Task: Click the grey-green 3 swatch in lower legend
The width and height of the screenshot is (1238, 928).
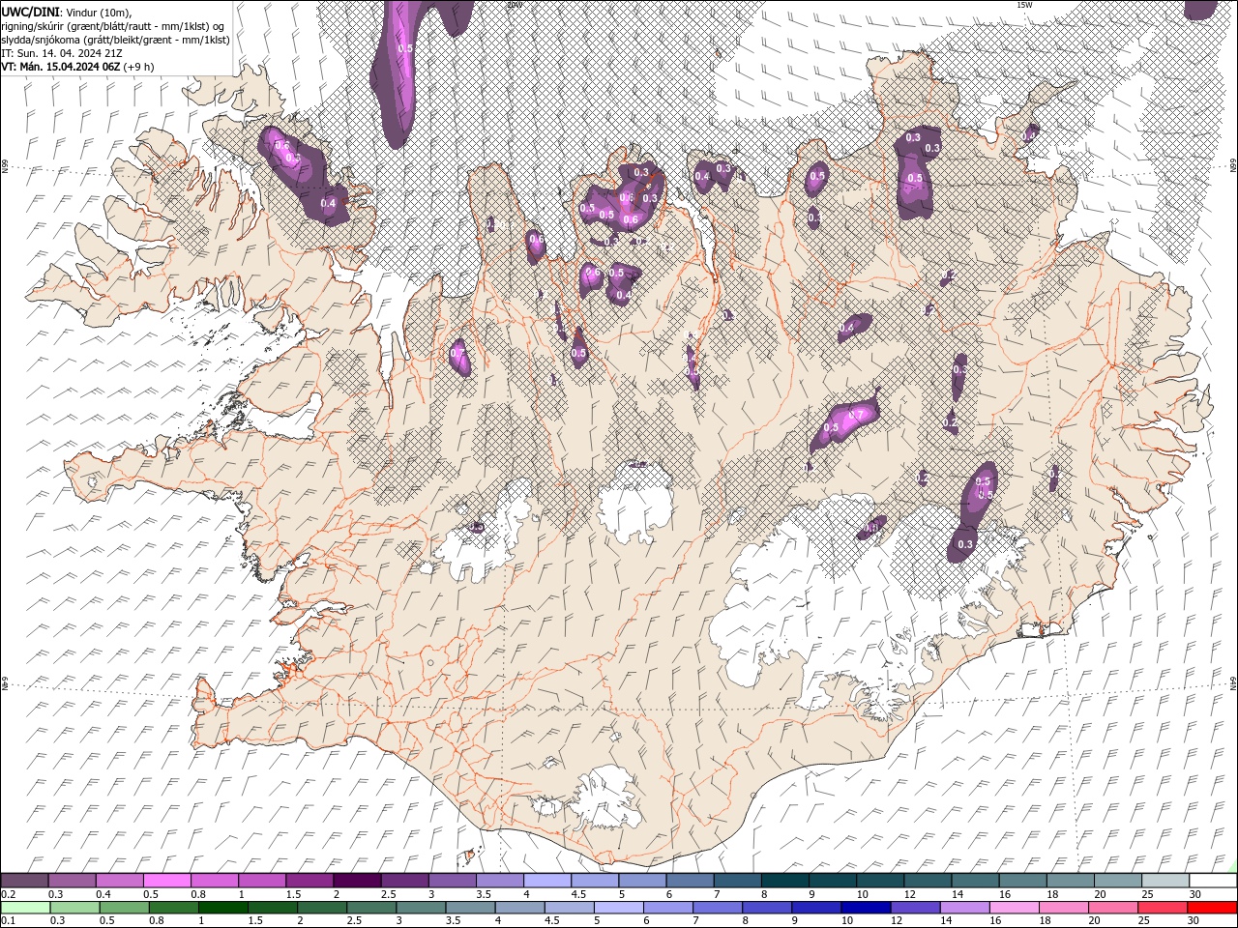Action: pyautogui.click(x=422, y=908)
